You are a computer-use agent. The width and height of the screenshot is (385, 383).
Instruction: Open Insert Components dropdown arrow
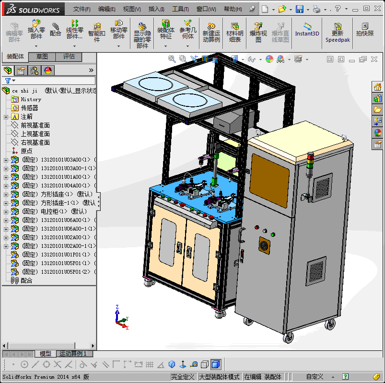click(36, 46)
